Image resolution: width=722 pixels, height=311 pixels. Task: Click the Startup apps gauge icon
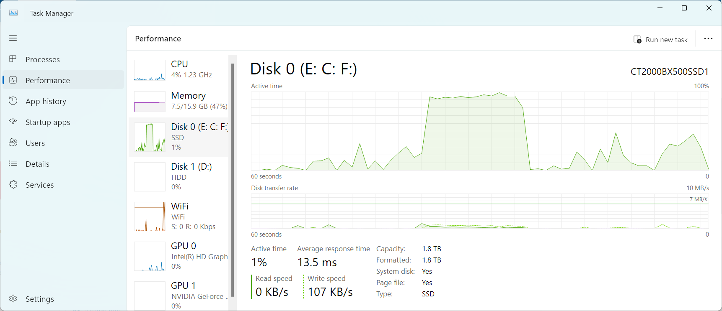tap(13, 122)
